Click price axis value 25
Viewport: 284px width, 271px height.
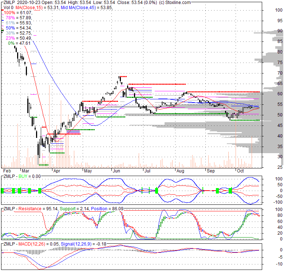[280, 167]
